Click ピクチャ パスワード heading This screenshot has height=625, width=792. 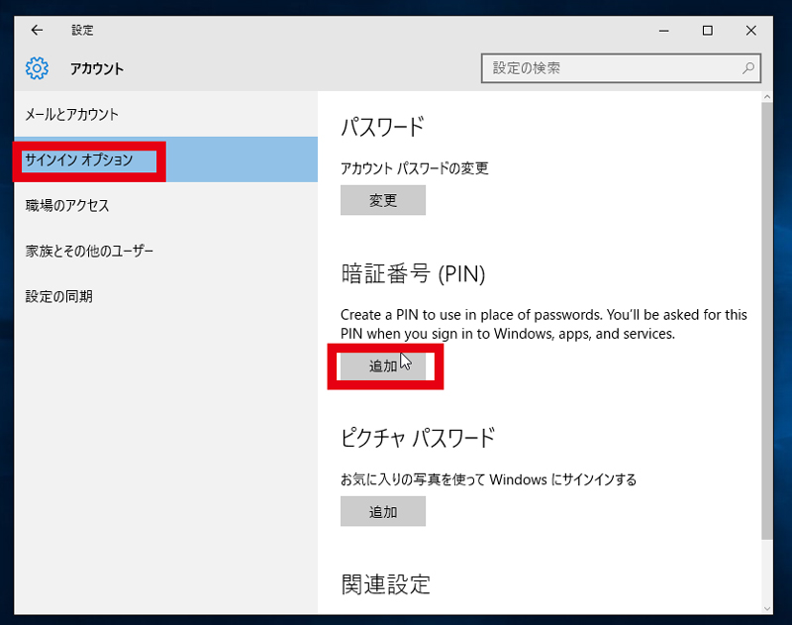pyautogui.click(x=418, y=438)
